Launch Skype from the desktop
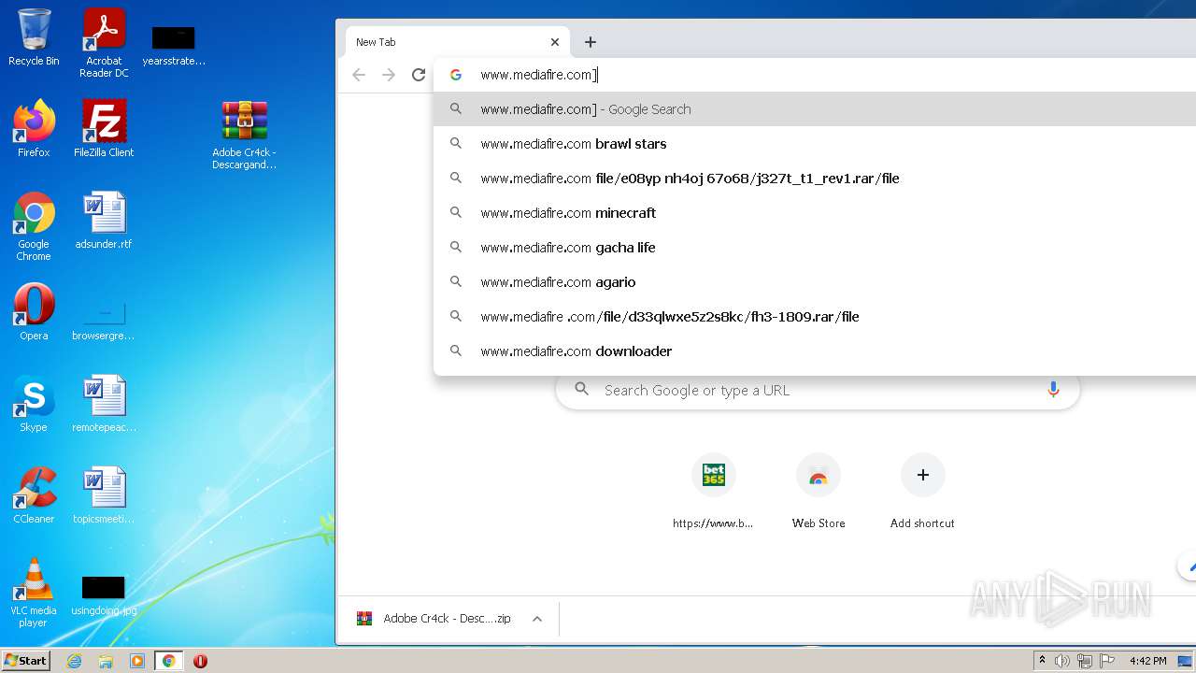Screen dimensions: 1196x673 (x=34, y=404)
